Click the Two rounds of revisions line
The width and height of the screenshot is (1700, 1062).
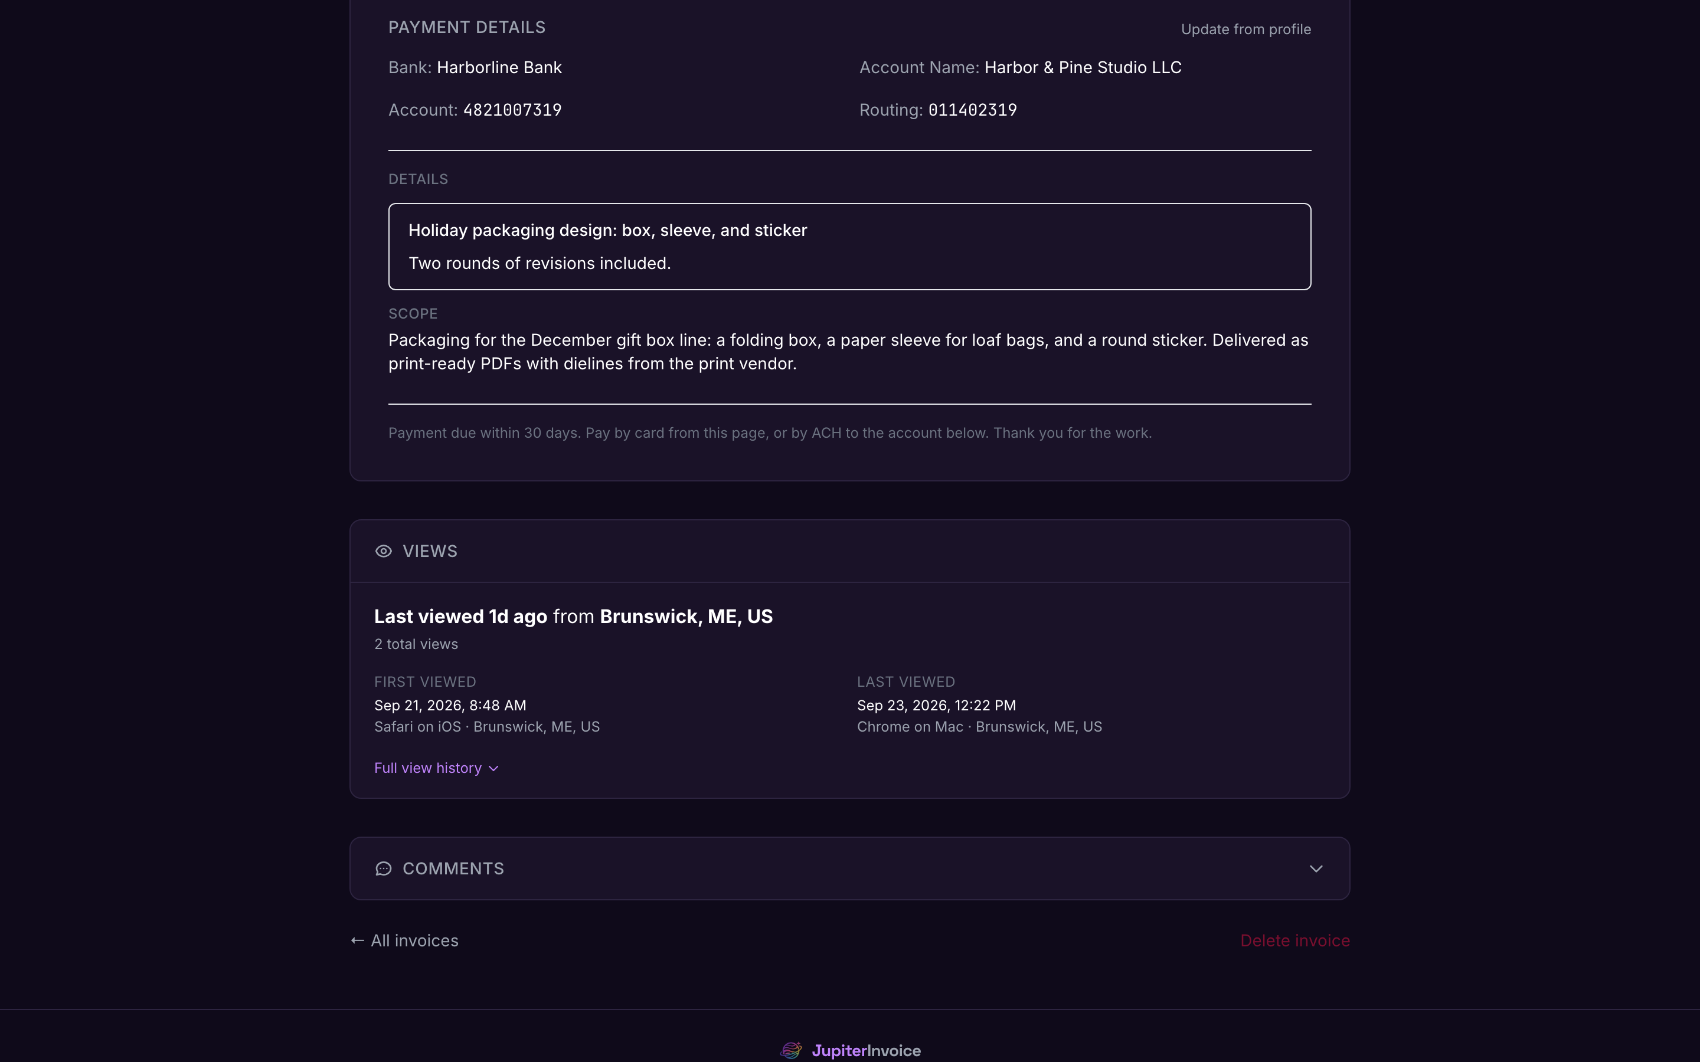pyautogui.click(x=540, y=263)
